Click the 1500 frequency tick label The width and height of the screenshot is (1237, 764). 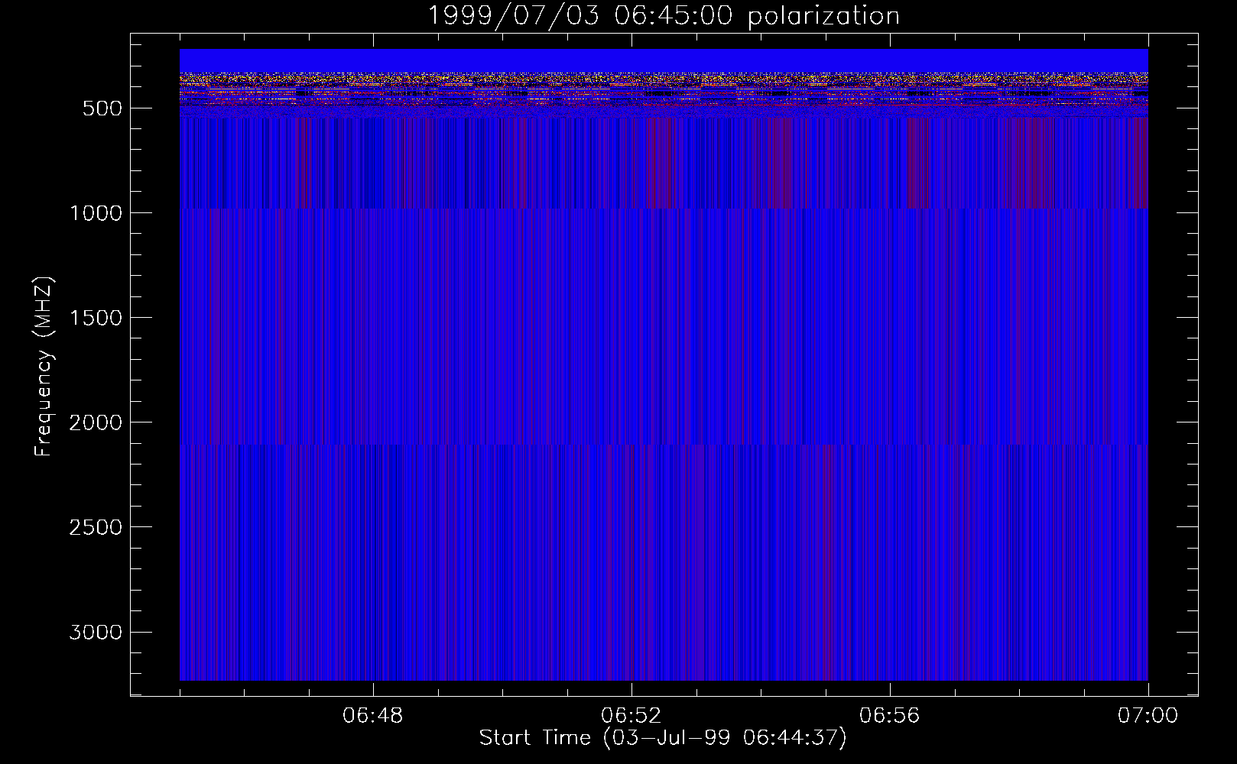tap(96, 318)
